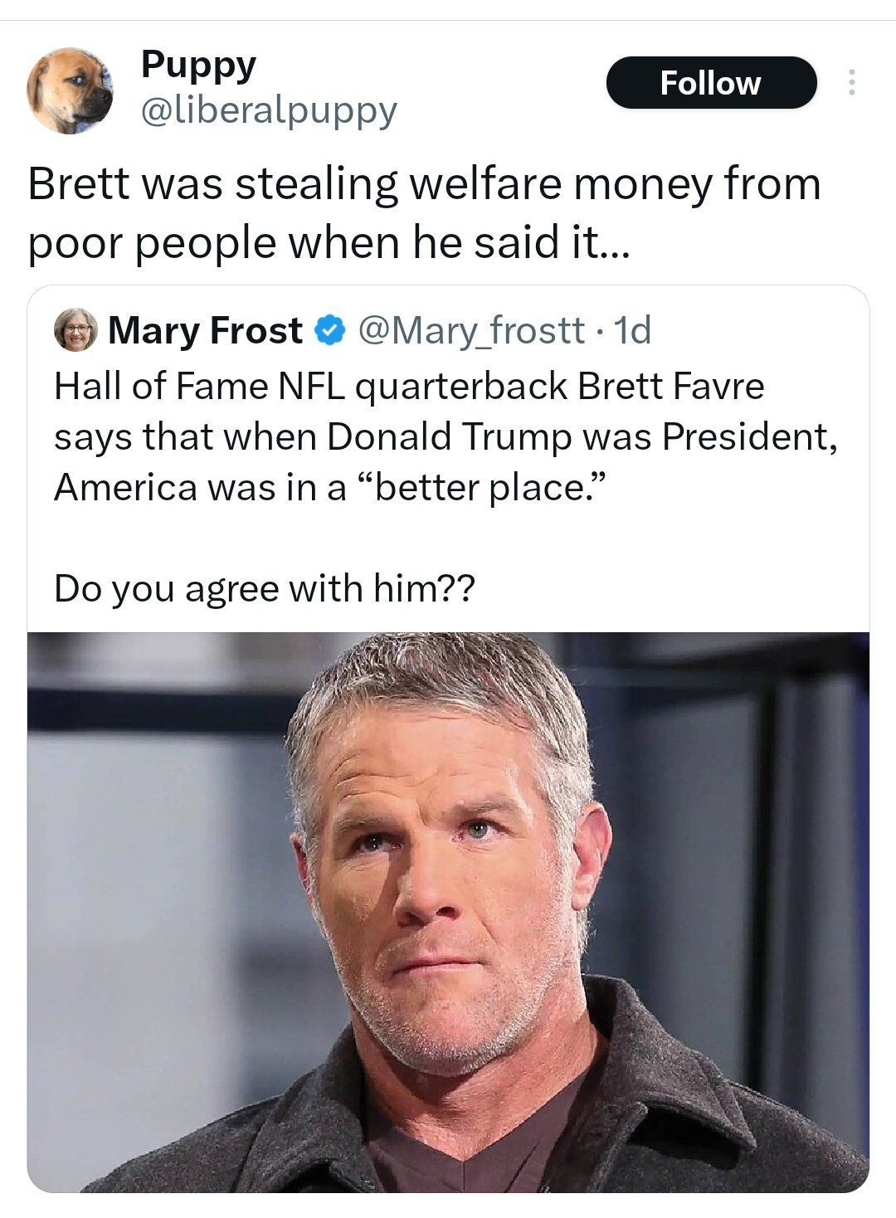Open more options three-dot menu
896x1218 pixels.
click(850, 82)
